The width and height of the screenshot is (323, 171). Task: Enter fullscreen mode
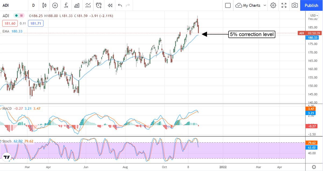[284, 5]
